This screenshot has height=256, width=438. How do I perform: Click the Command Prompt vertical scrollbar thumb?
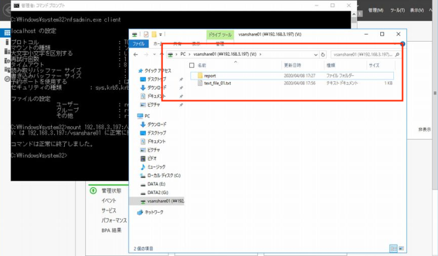354,20
